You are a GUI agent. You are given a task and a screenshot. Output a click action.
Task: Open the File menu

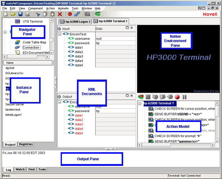4,8
